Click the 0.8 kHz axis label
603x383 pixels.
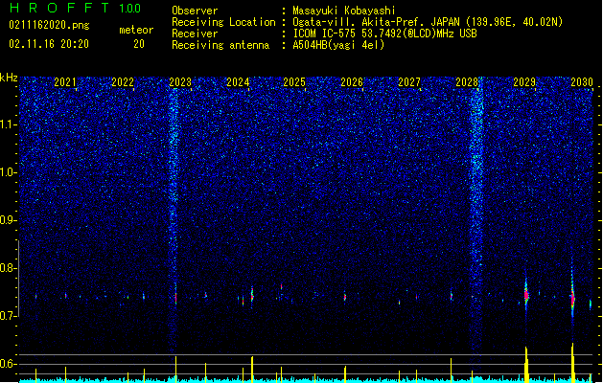(9, 268)
